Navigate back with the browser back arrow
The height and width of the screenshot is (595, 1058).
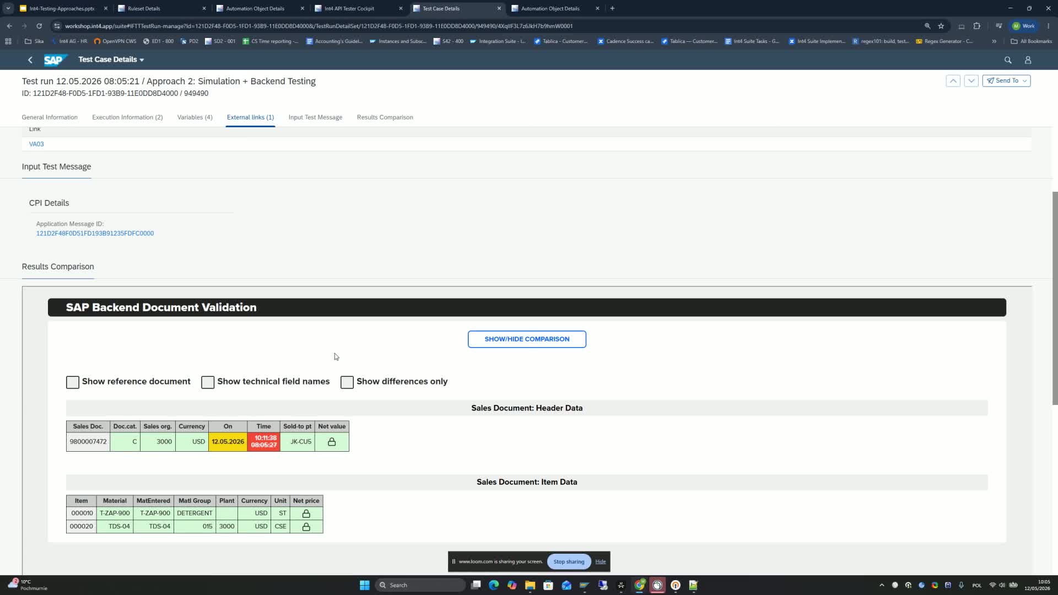click(9, 26)
